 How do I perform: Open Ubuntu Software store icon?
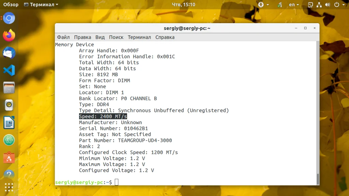9,158
